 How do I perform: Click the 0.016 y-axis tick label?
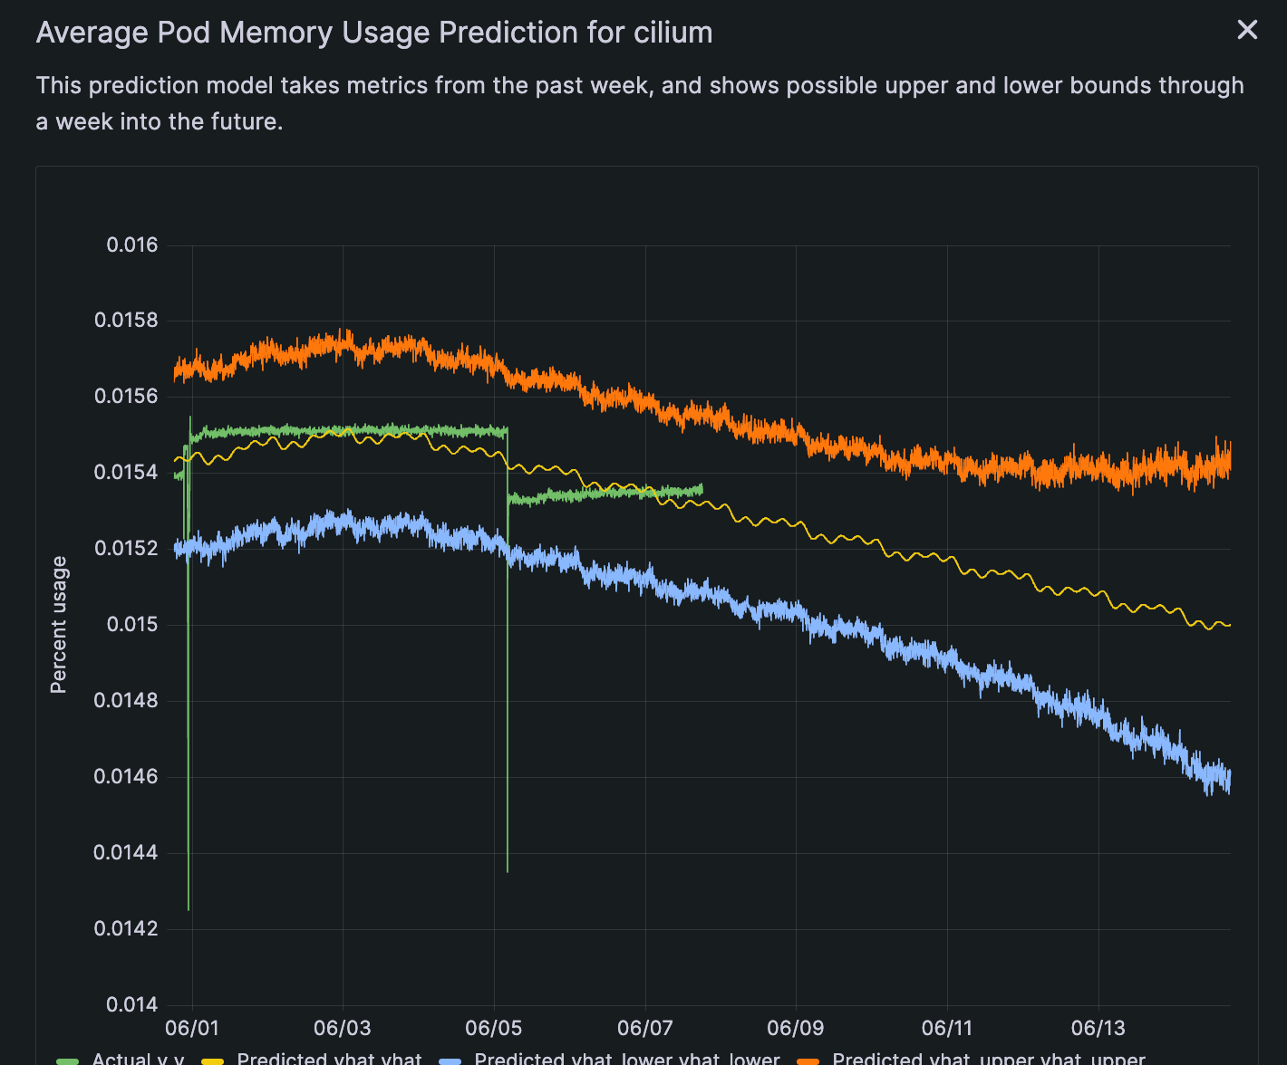point(132,245)
